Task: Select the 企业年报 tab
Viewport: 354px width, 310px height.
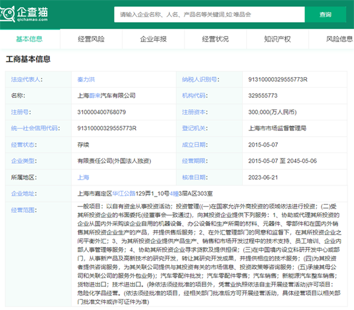Action: coord(153,39)
